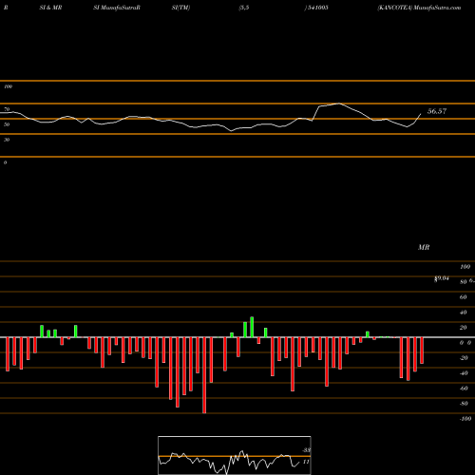Click the MR panel title label
The width and height of the screenshot is (475, 475).
click(x=424, y=247)
